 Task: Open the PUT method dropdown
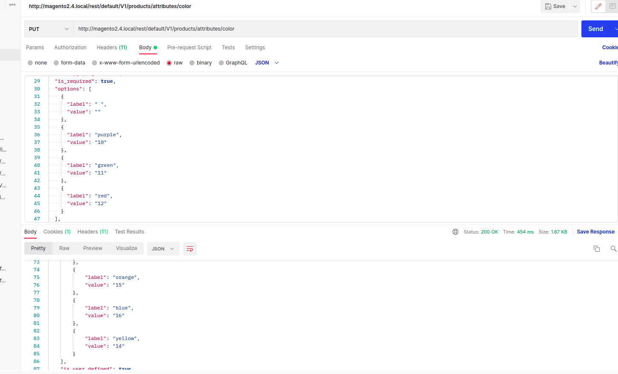[x=48, y=28]
